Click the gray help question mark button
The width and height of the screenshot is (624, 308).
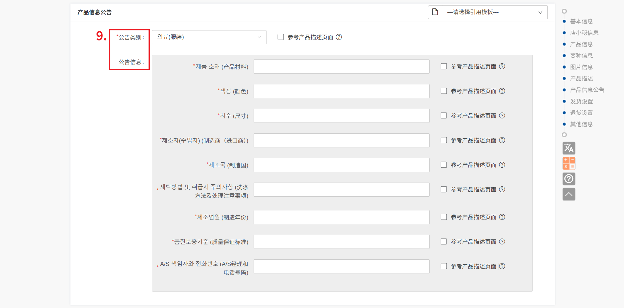[x=569, y=179]
